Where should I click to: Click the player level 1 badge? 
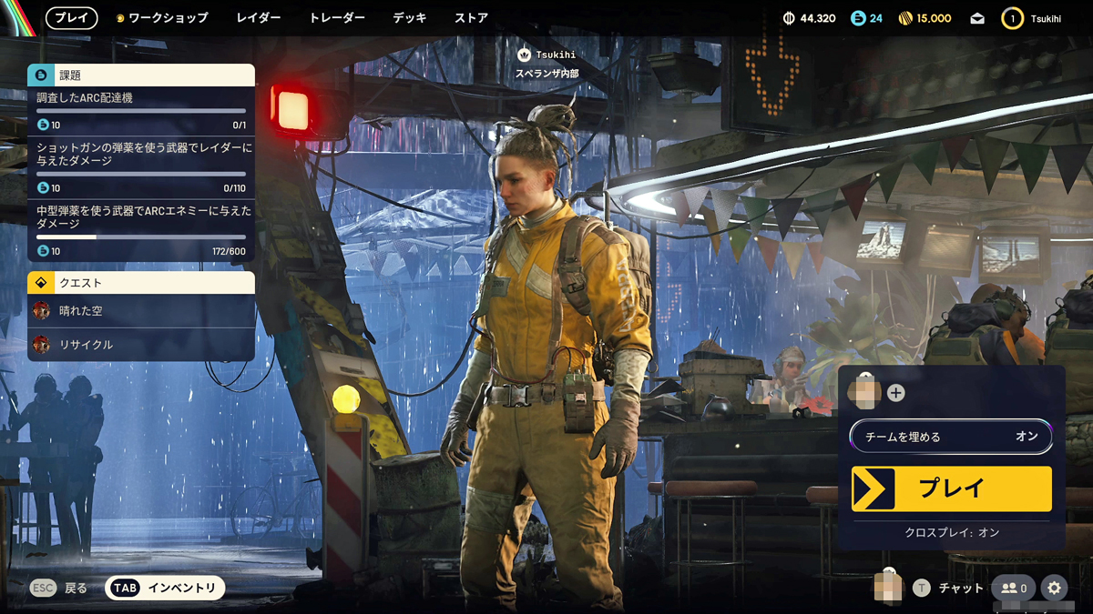click(1012, 18)
